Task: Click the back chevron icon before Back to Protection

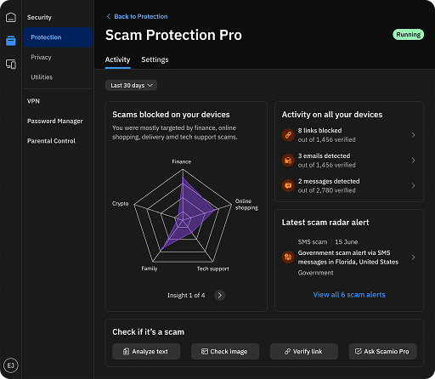Action: pos(109,16)
